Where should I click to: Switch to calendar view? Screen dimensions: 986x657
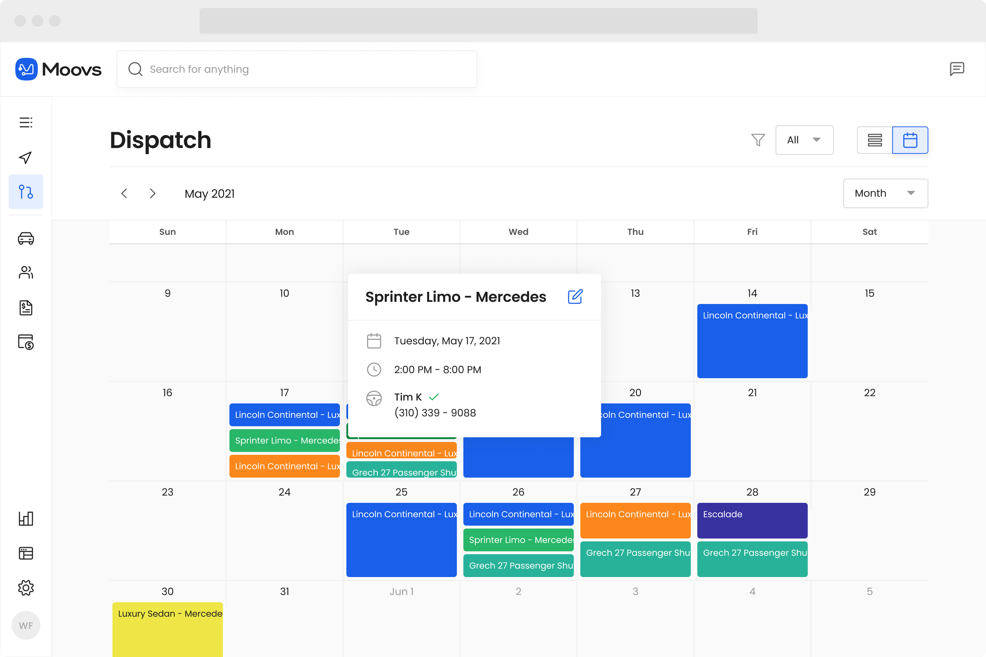click(910, 140)
